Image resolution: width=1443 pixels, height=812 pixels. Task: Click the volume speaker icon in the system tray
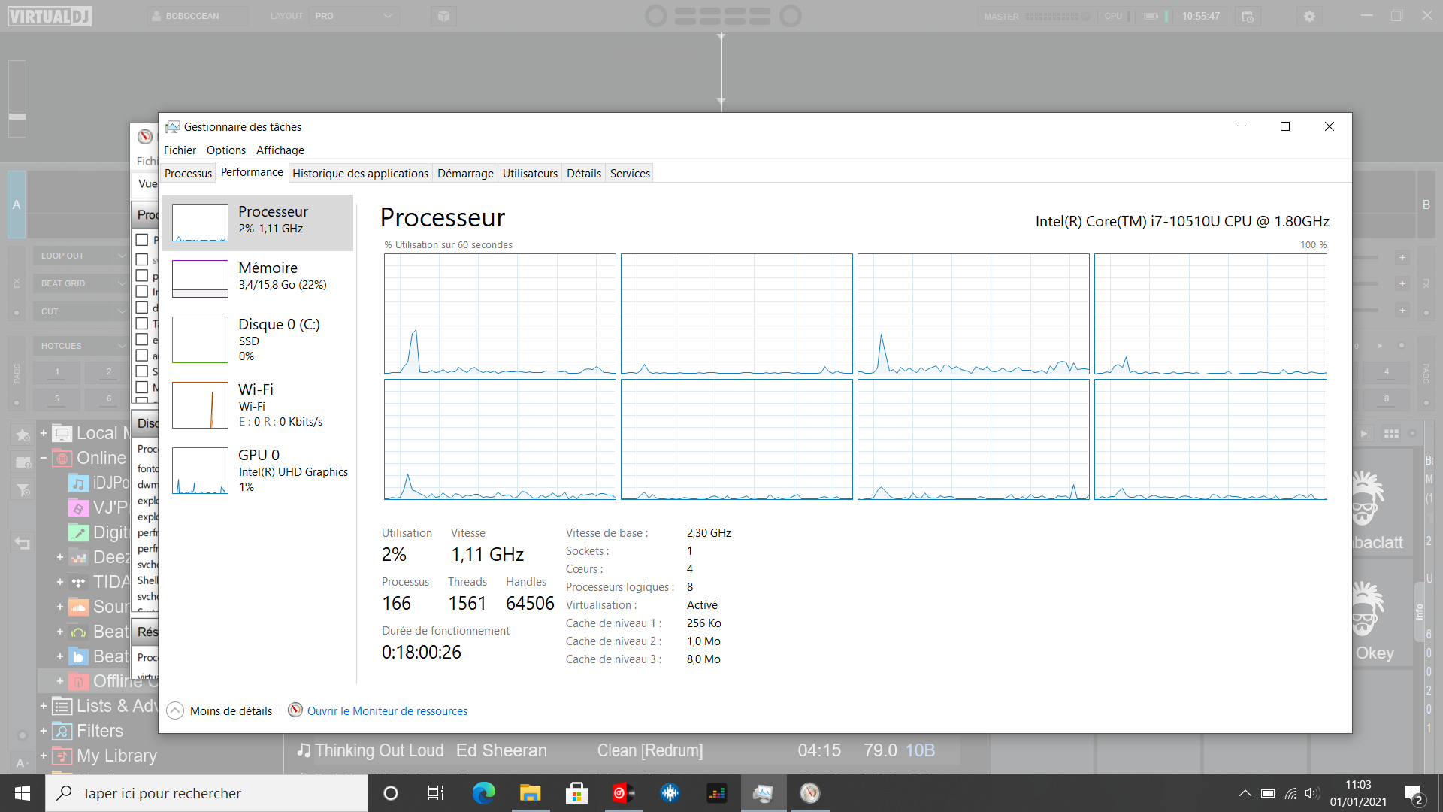(x=1312, y=793)
